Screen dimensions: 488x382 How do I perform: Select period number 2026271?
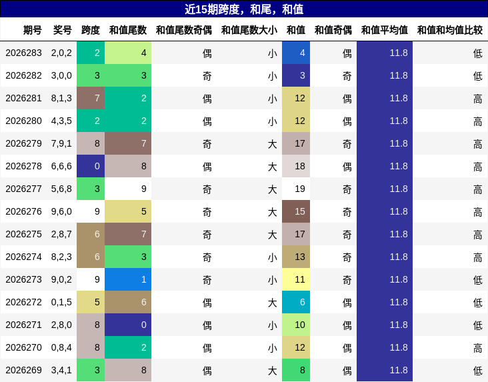pos(23,325)
